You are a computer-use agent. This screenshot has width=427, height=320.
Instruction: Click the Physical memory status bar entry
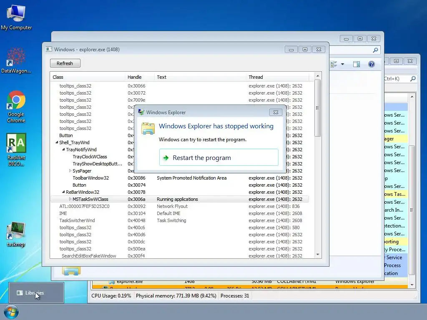[x=176, y=295]
